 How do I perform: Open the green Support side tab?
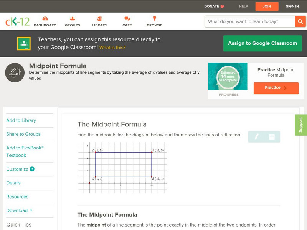coord(301,125)
